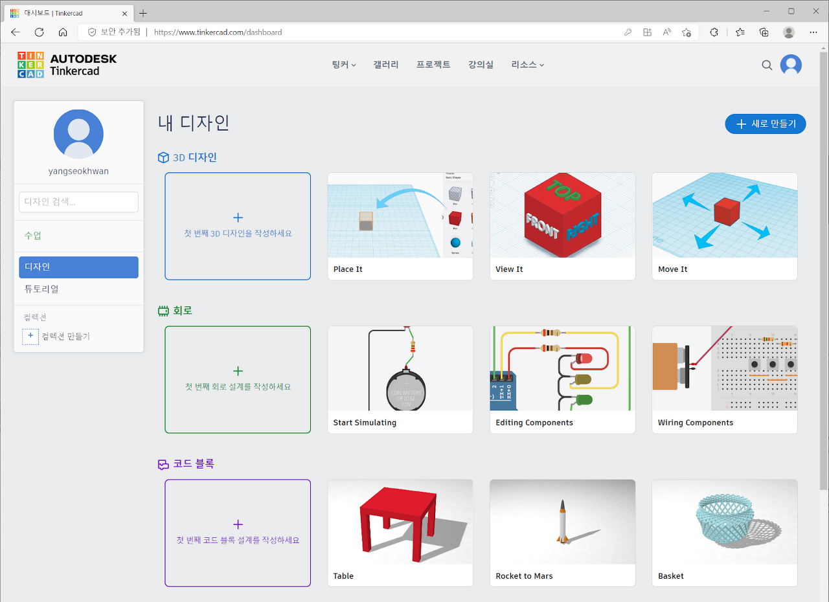This screenshot has height=602, width=829.
Task: Click the 새로 만들기 button
Action: tap(766, 124)
